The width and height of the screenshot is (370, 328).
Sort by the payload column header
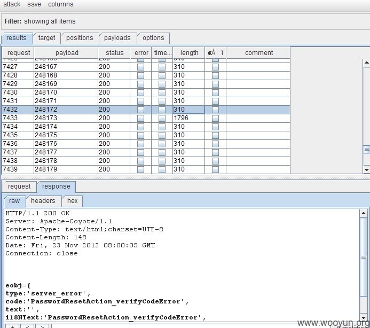click(66, 53)
